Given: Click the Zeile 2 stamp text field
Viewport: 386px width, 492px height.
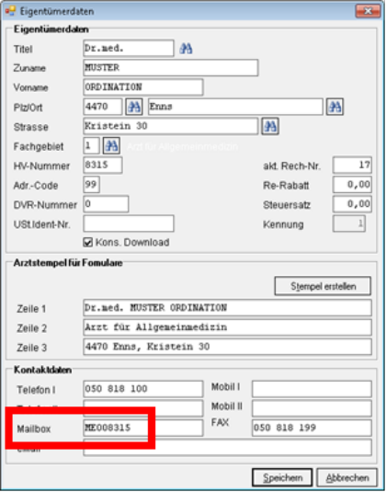Looking at the screenshot, I should coord(227,327).
